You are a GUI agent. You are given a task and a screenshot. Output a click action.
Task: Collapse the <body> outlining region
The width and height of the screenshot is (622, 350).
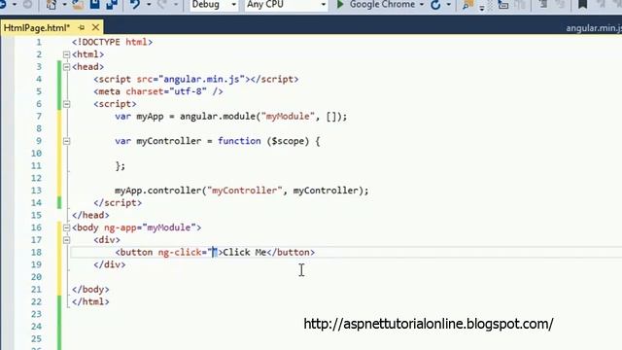pyautogui.click(x=66, y=227)
